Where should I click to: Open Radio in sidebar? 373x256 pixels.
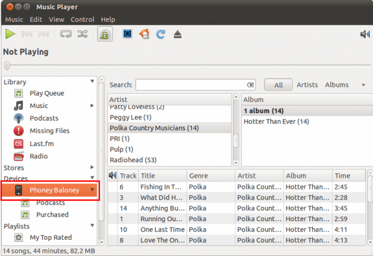(x=39, y=156)
